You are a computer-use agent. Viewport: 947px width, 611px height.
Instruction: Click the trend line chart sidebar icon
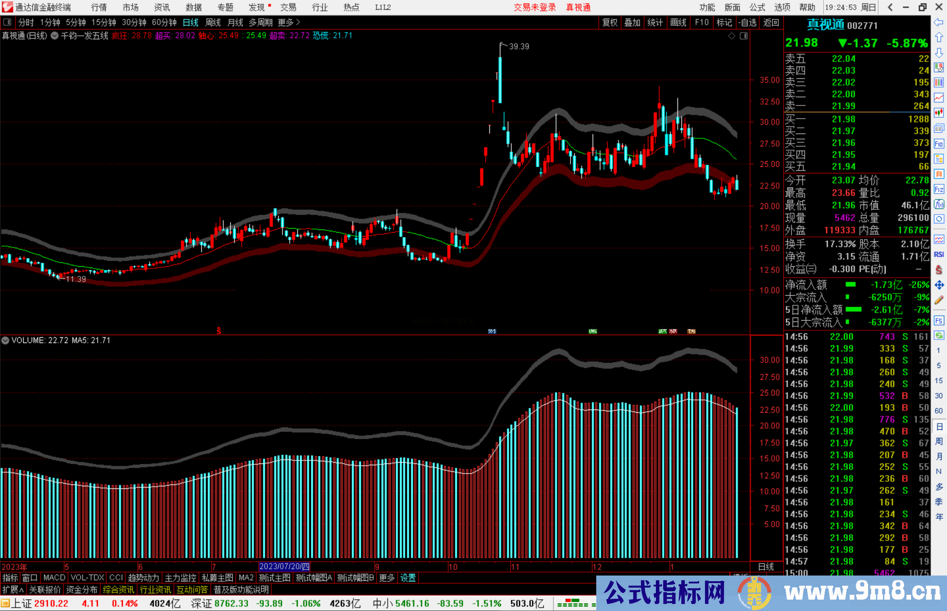[939, 98]
